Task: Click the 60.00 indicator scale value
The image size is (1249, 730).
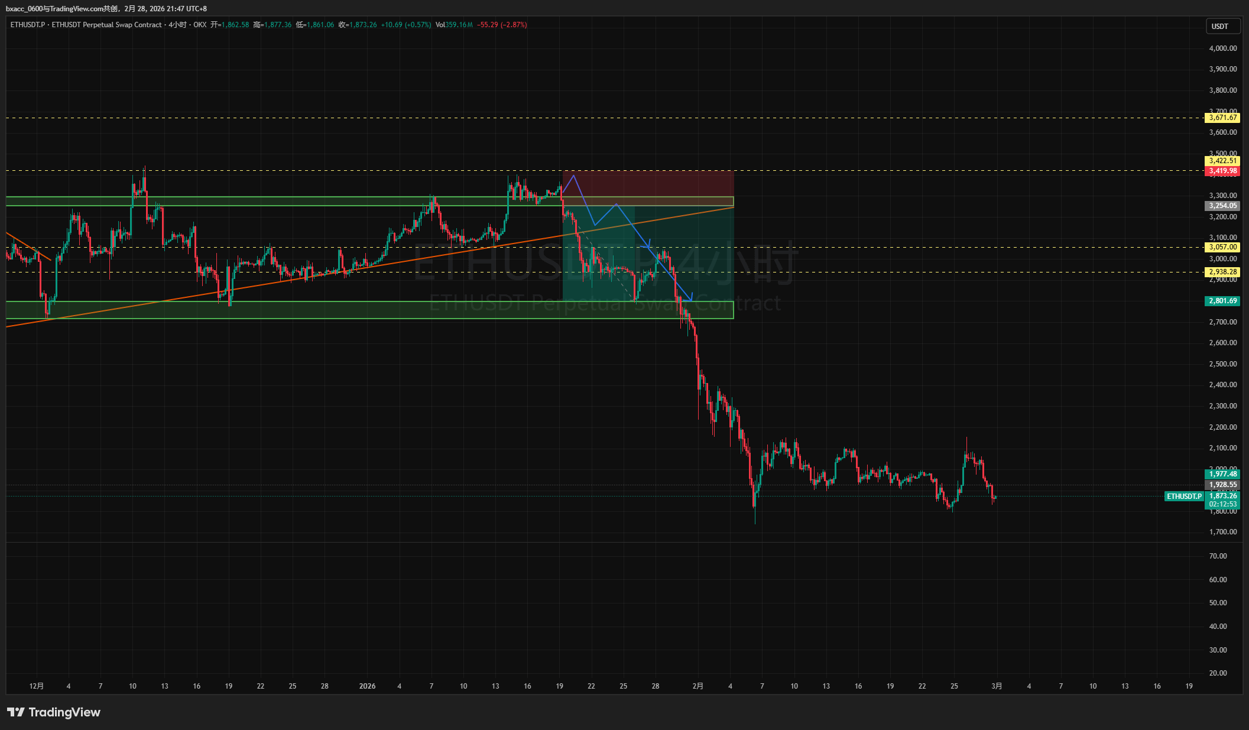Action: tap(1218, 580)
